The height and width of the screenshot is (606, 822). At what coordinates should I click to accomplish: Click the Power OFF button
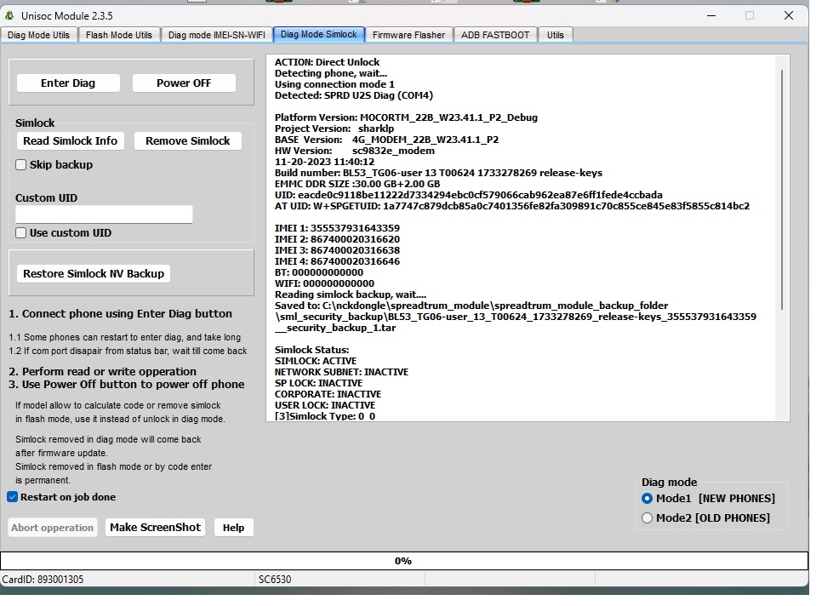tap(184, 83)
